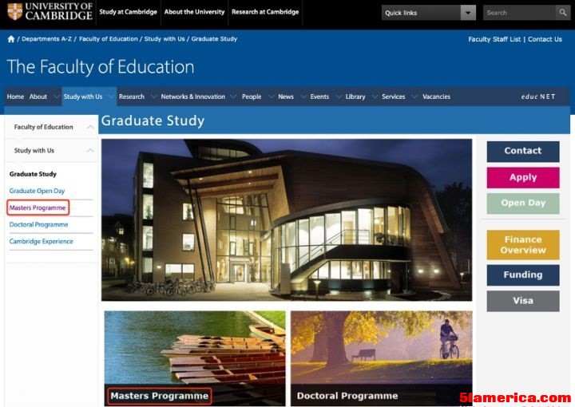Click the grey Visa button
The width and height of the screenshot is (575, 407).
click(523, 301)
